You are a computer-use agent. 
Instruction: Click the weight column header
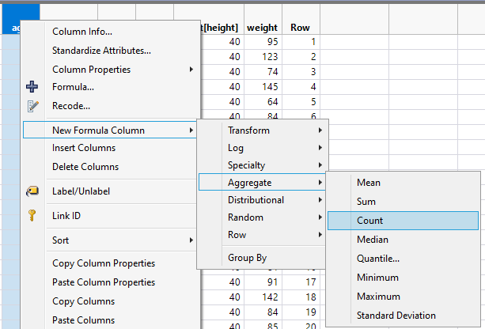click(262, 28)
